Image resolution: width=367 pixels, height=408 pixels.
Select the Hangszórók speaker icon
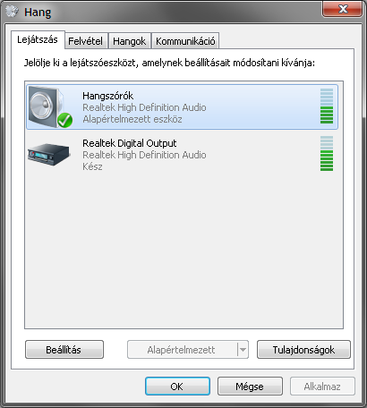click(49, 106)
